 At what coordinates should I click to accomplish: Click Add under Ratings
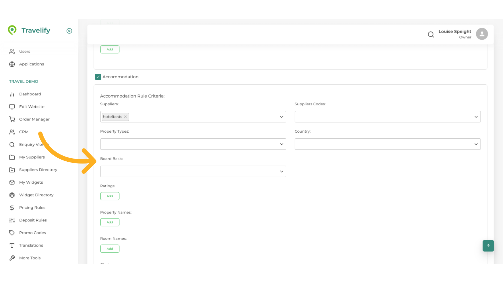[x=110, y=196]
